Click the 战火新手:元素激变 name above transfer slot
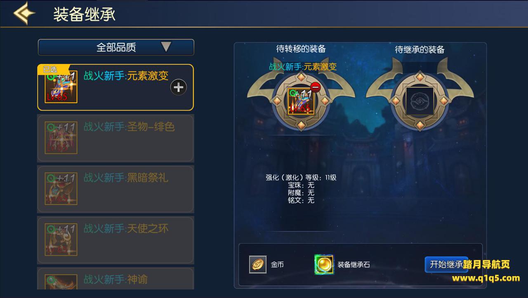The height and width of the screenshot is (298, 528). pos(303,67)
